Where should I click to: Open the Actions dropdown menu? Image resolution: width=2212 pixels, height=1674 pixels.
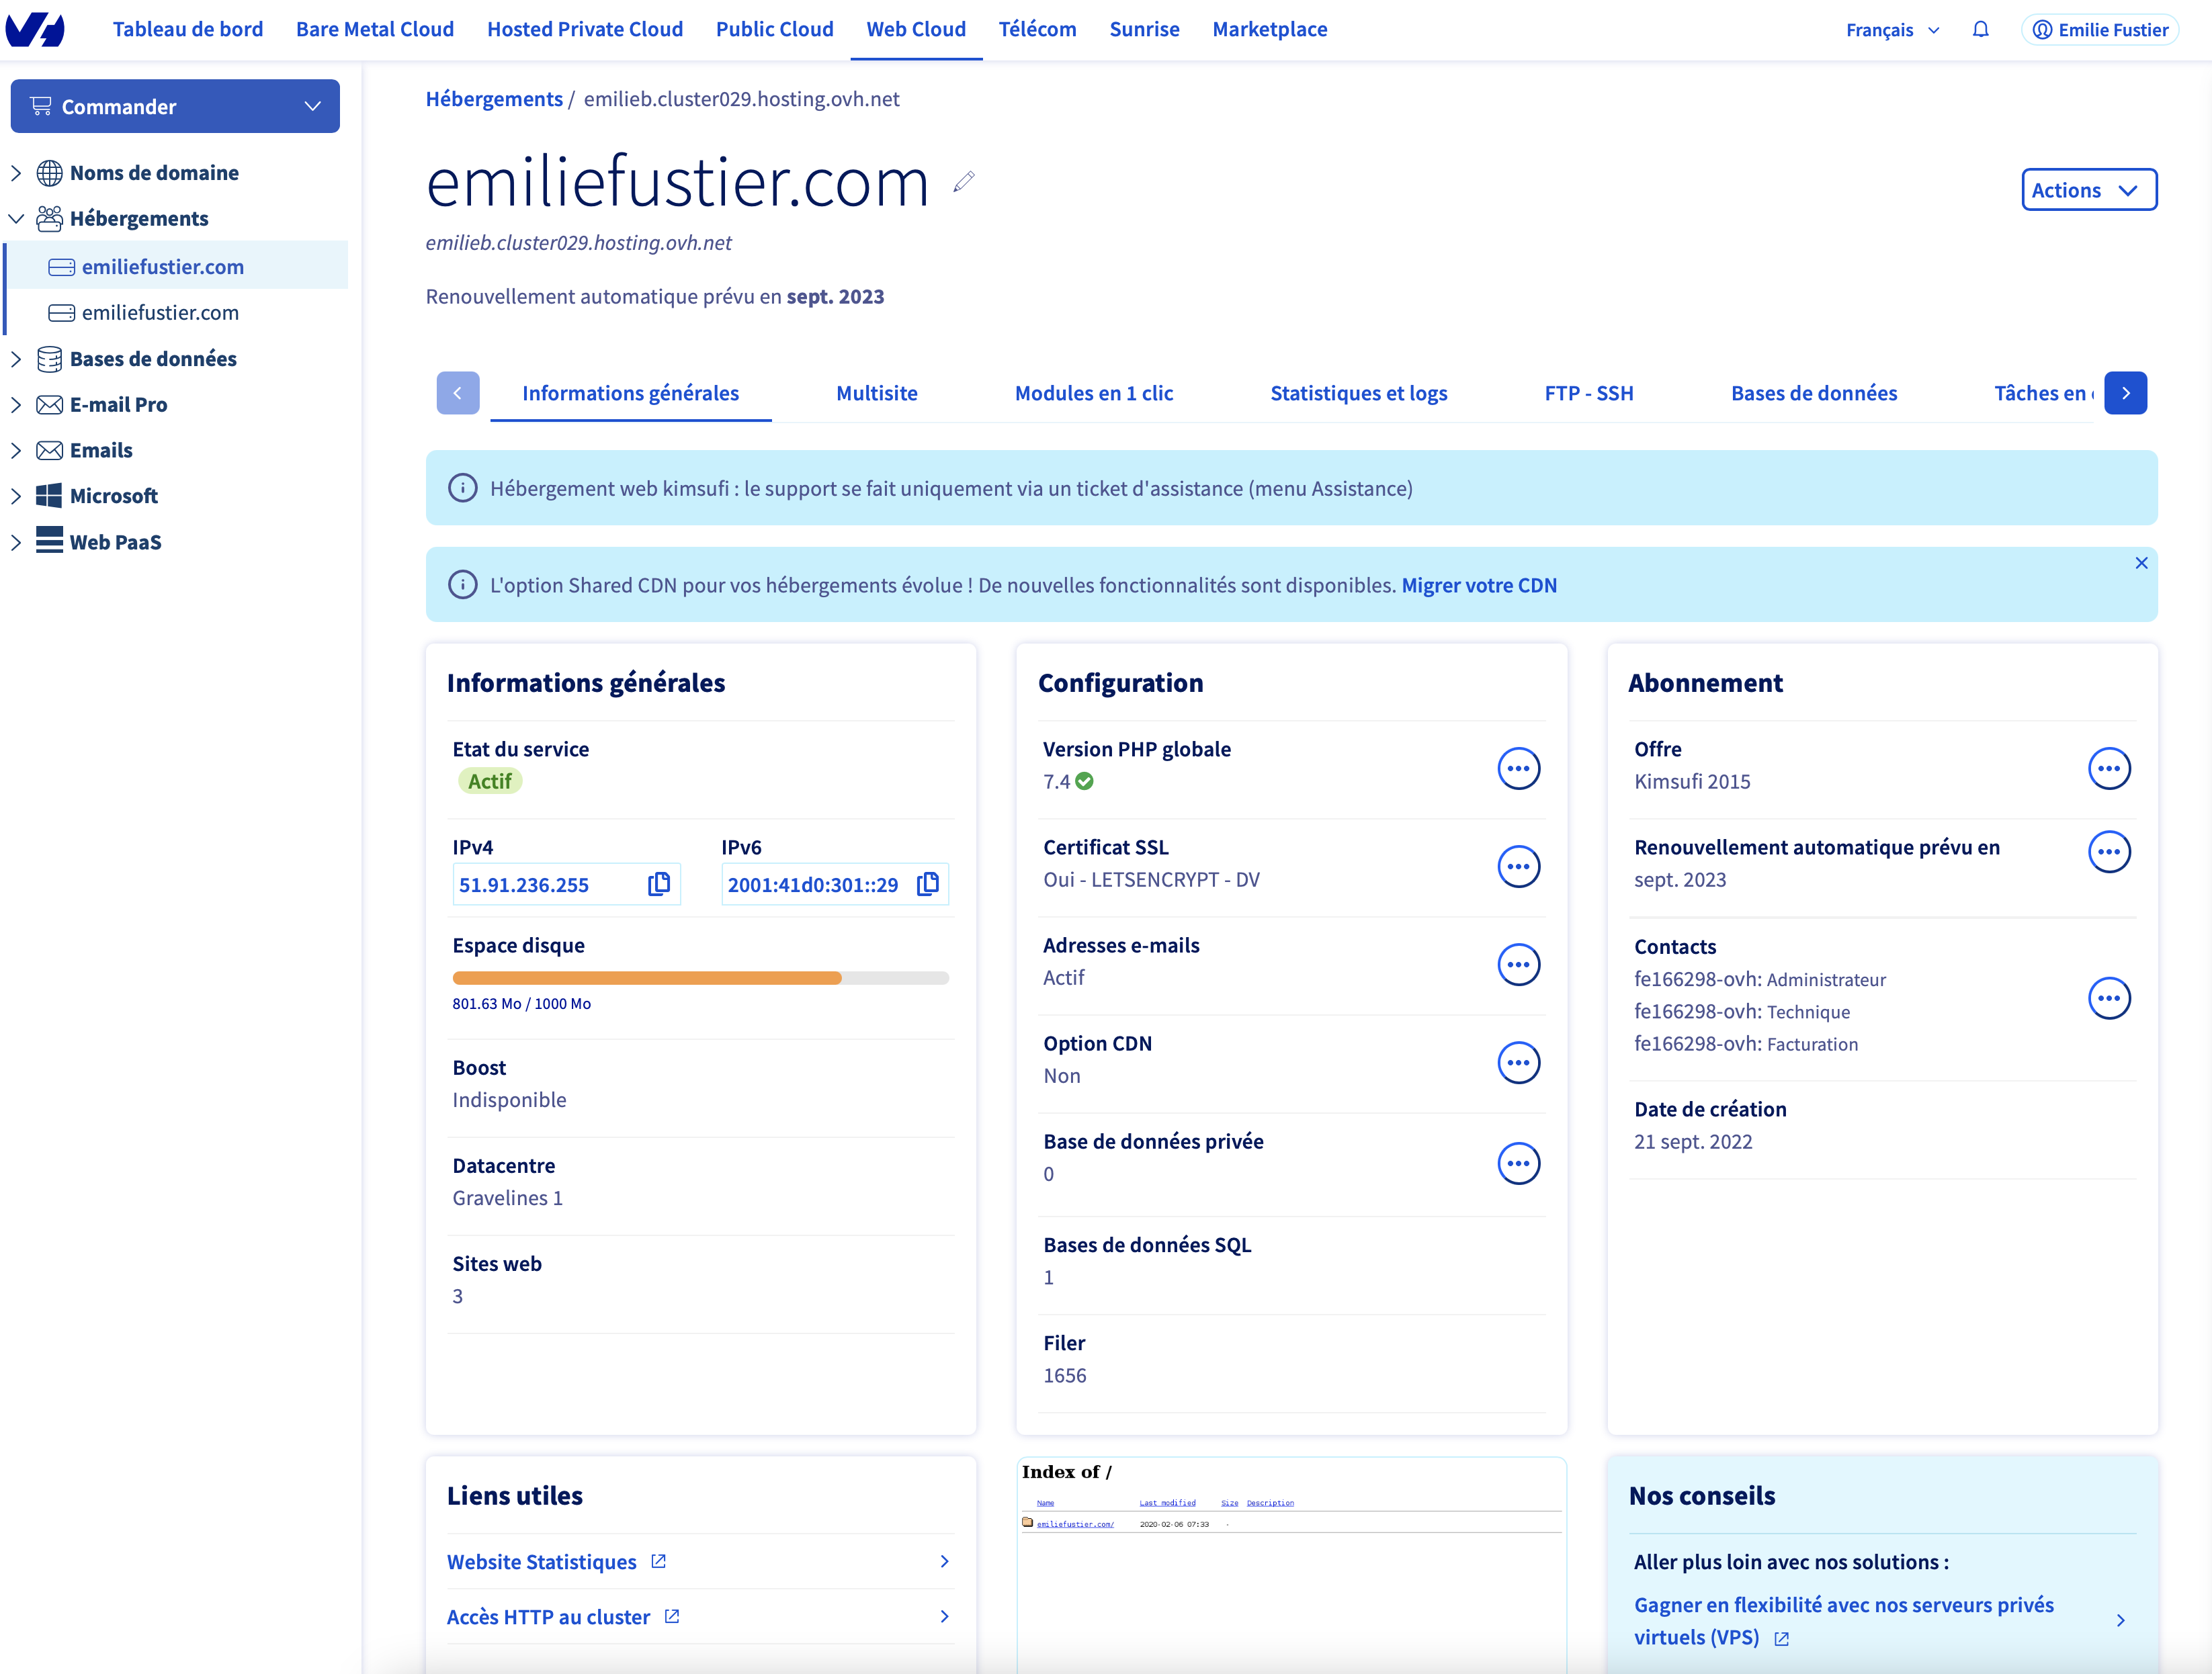(2088, 190)
